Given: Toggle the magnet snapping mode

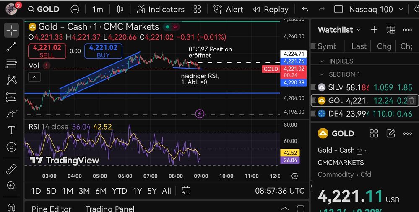Looking at the screenshot, I should pyautogui.click(x=11, y=207).
